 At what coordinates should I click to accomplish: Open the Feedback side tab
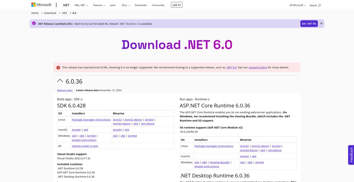[x=351, y=155]
